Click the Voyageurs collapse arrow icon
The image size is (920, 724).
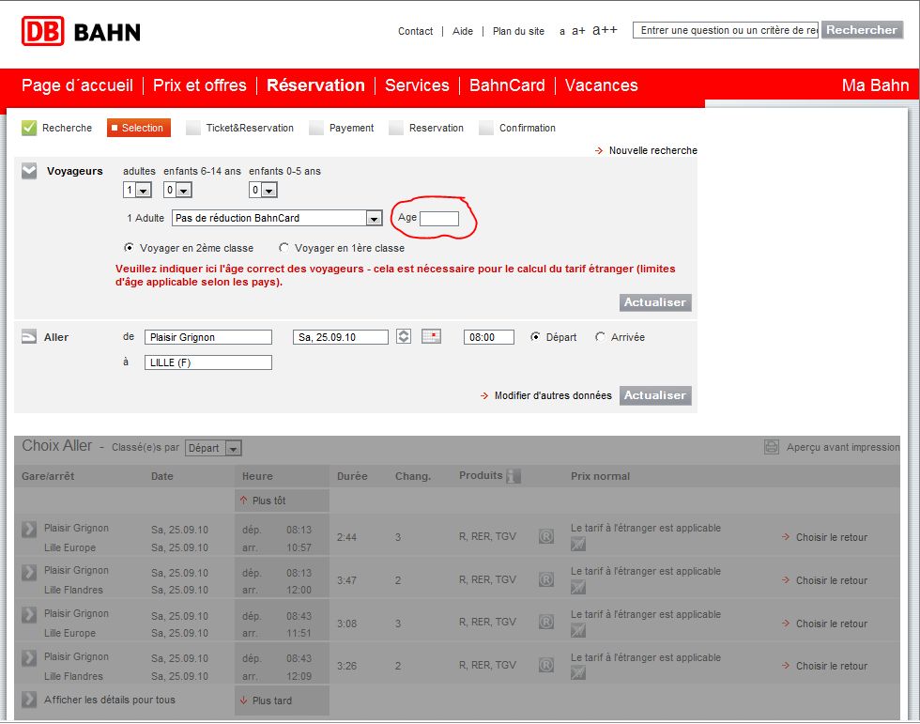pyautogui.click(x=29, y=171)
